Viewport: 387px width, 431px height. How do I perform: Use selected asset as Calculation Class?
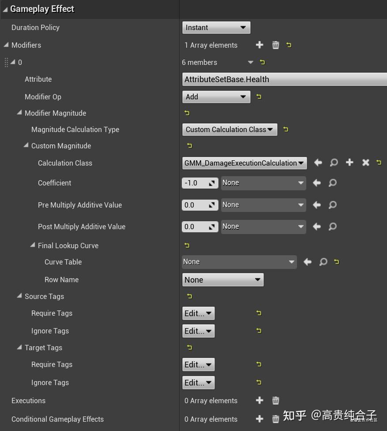click(x=318, y=163)
